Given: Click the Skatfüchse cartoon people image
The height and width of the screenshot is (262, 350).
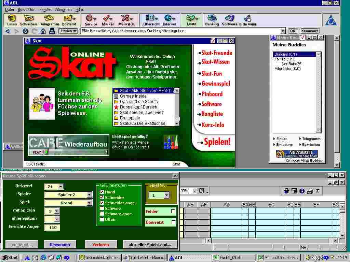Looking at the screenshot, I should tap(42, 104).
